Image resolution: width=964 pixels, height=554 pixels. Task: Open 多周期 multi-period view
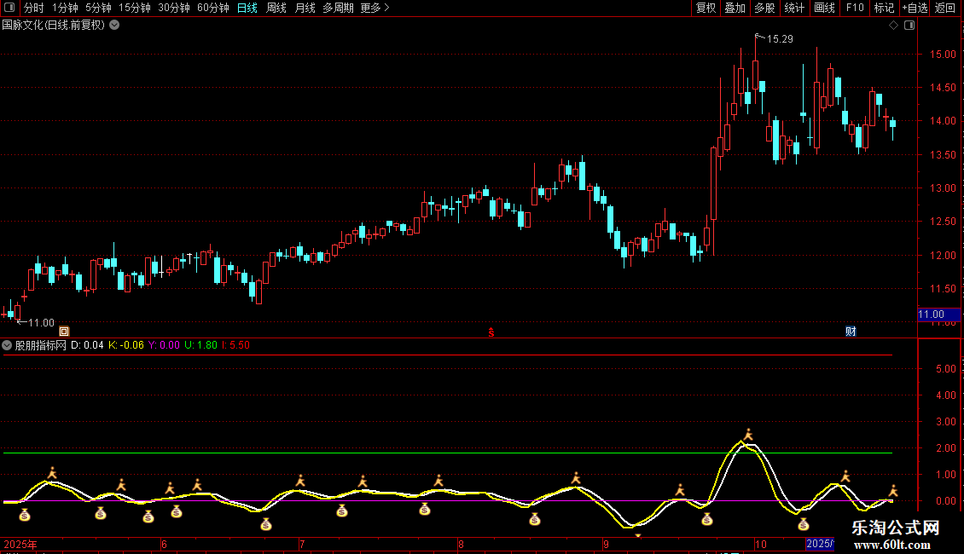tap(338, 8)
